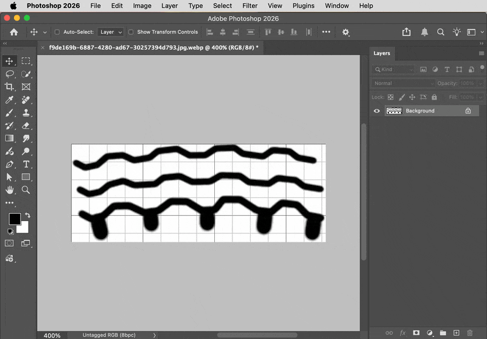
Task: Toggle lock all padlock icon
Action: pos(434,97)
